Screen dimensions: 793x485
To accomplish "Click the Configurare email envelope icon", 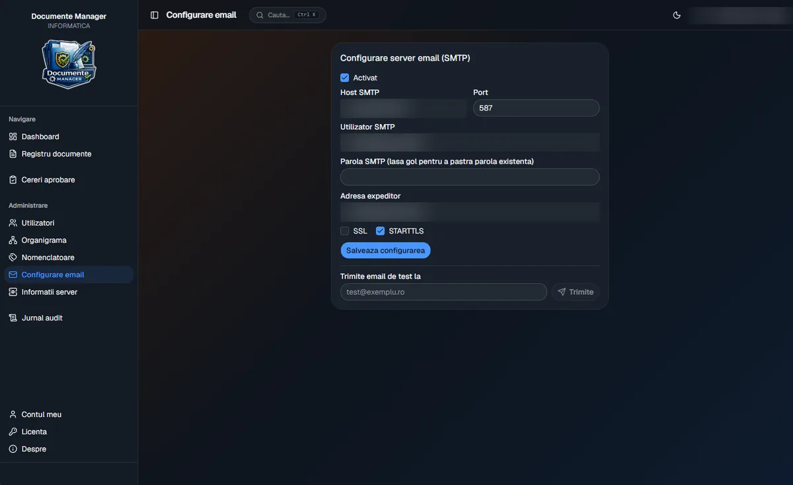I will [13, 275].
